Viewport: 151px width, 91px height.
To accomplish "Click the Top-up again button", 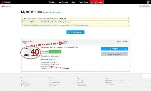I will [115, 49].
